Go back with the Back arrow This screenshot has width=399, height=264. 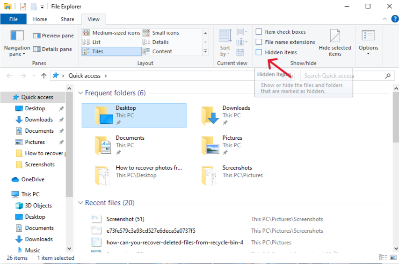click(9, 76)
